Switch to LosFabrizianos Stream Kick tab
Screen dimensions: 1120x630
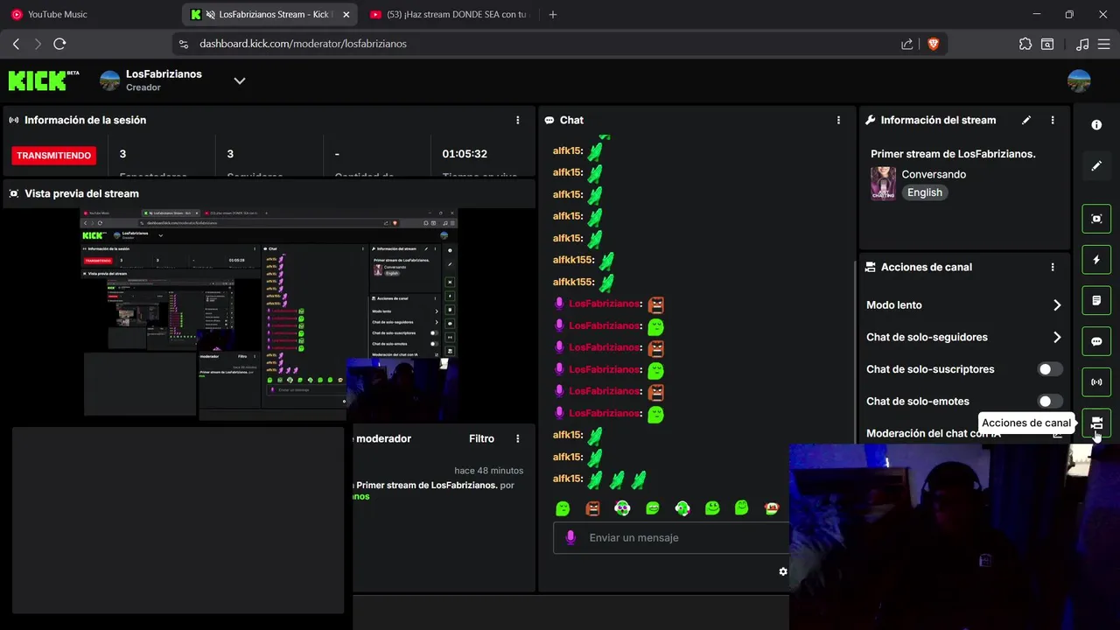[x=269, y=15]
